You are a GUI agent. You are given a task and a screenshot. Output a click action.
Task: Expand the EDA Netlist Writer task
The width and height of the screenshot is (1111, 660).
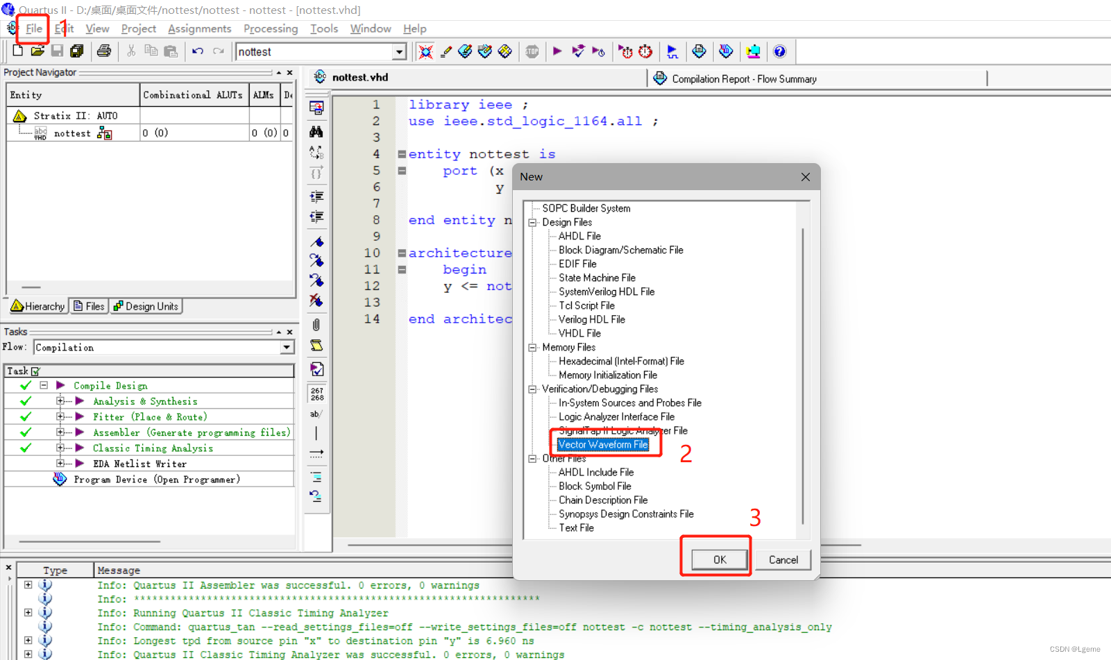(60, 463)
